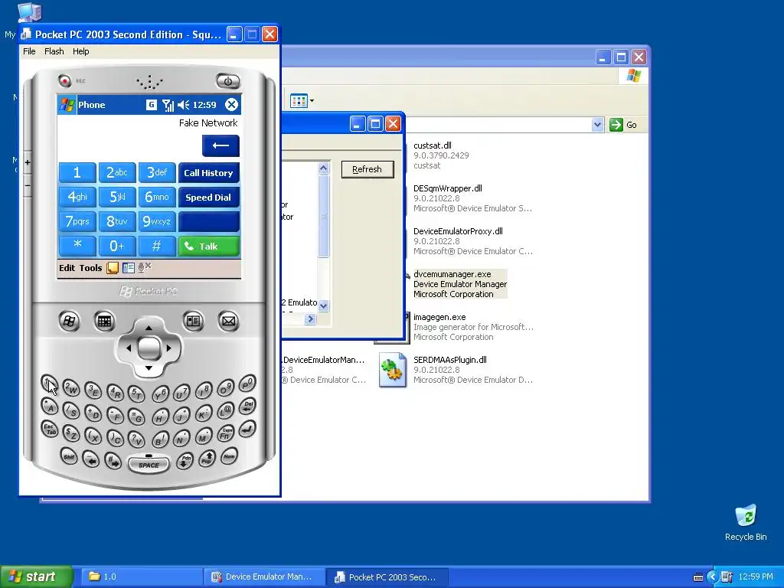Dial digit 1 on the phone keypad
The height and width of the screenshot is (588, 784).
pyautogui.click(x=77, y=172)
